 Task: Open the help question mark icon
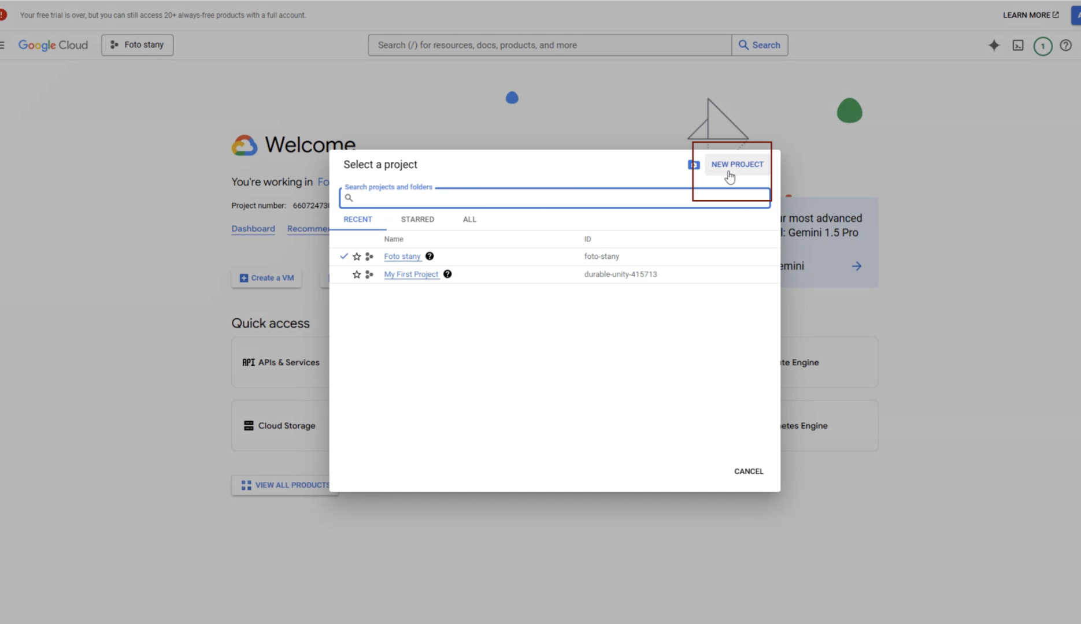point(1066,46)
